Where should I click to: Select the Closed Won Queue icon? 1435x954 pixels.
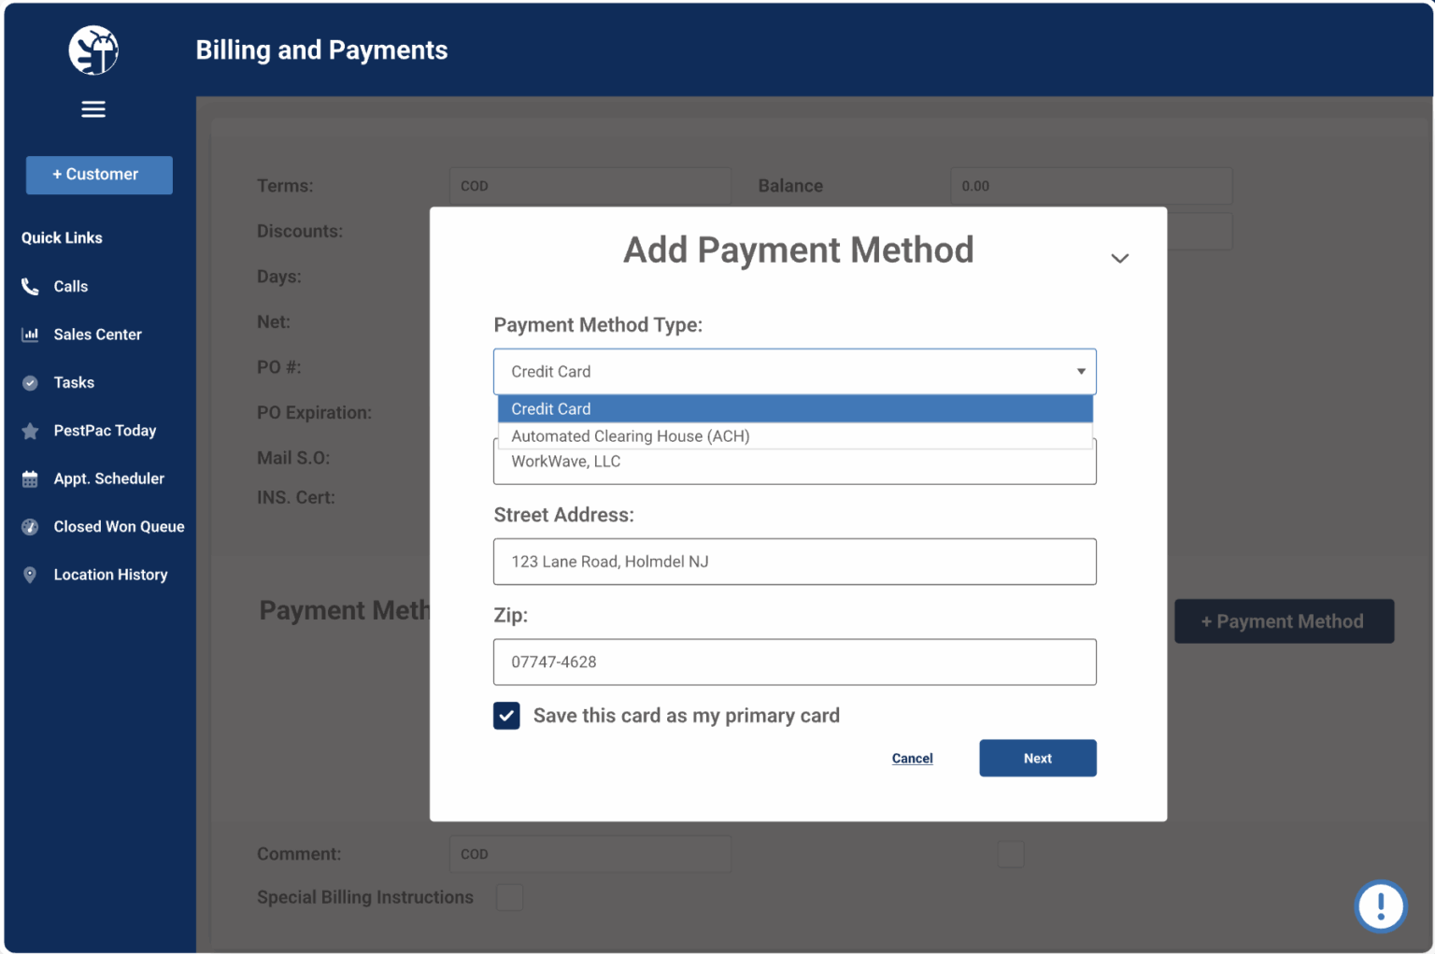pos(31,526)
